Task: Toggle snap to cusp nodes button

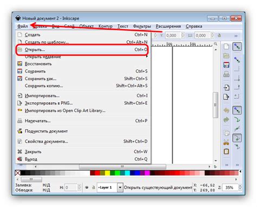Action: pyautogui.click(x=237, y=138)
